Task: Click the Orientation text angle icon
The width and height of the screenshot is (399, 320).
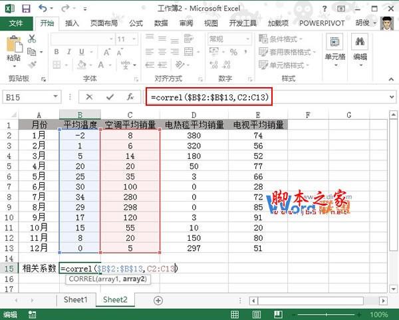Action: coord(180,65)
